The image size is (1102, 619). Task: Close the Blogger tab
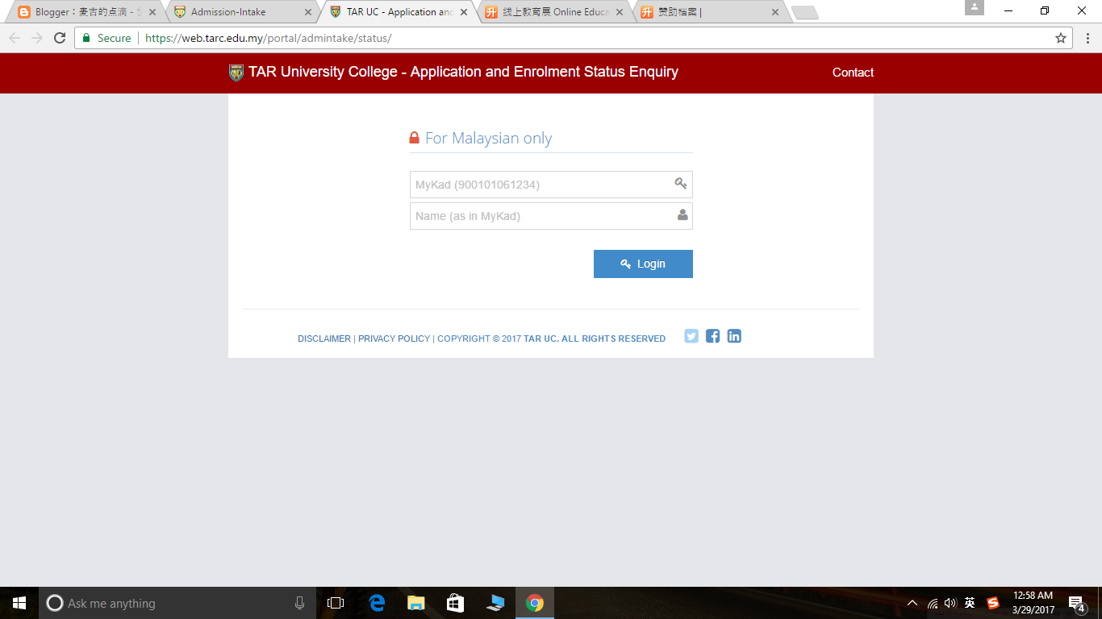tap(152, 12)
